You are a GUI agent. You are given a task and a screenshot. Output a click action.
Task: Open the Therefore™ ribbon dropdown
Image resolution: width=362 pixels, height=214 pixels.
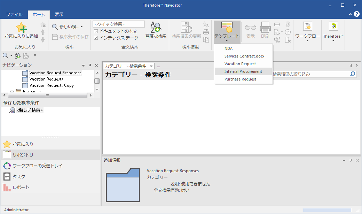pos(333,32)
